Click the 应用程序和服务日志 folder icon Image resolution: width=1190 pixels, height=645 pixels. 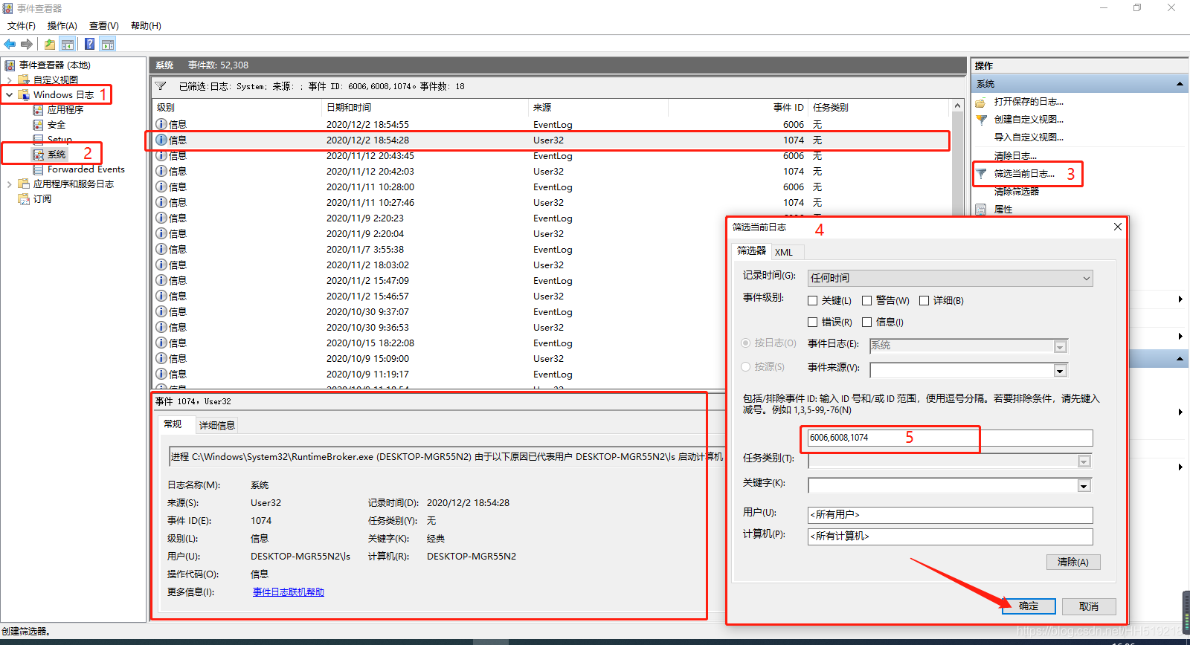click(x=24, y=184)
